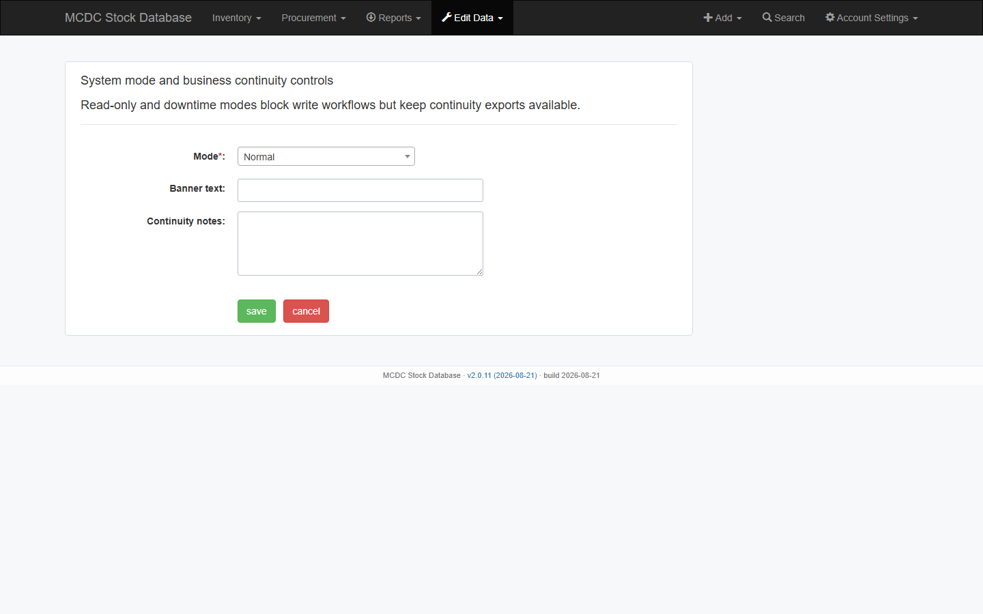983x614 pixels.
Task: Open the Edit Data menu
Action: coord(472,18)
